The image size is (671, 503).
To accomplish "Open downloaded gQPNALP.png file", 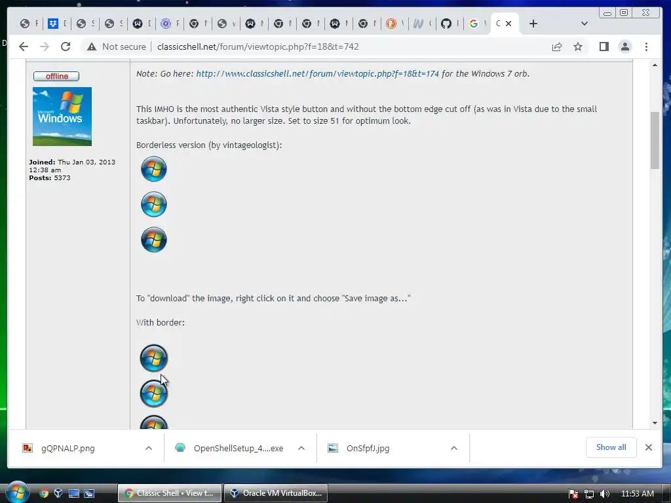I will pos(67,448).
